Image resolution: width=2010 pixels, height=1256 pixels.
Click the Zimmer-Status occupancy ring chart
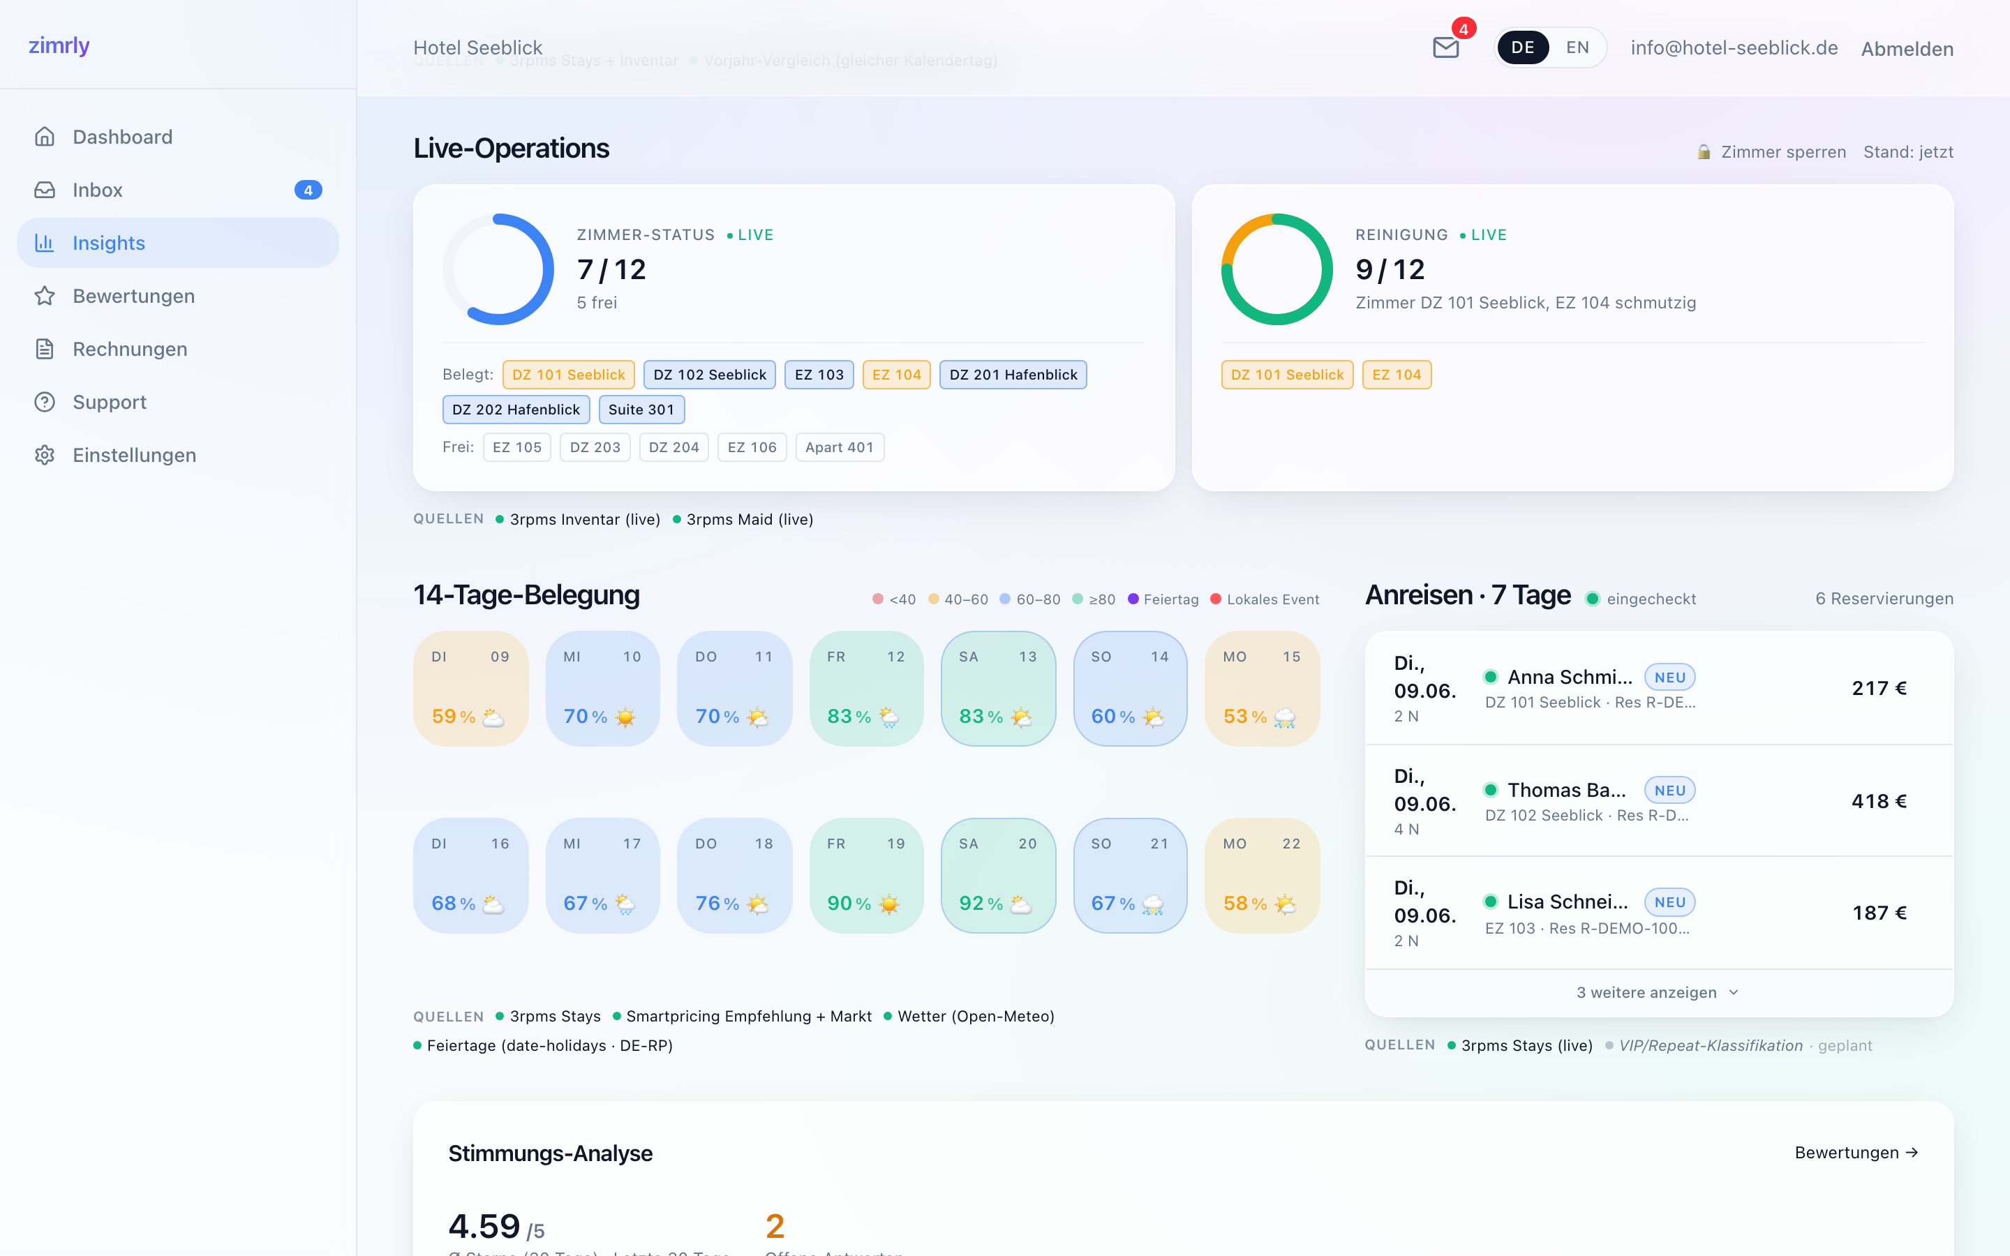click(498, 269)
